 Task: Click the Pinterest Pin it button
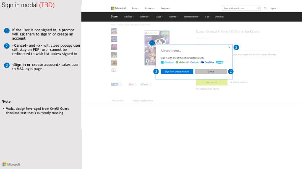coord(131,84)
